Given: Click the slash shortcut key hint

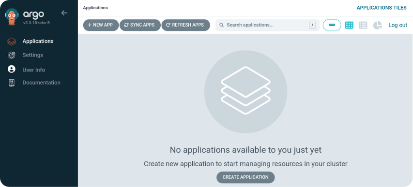Looking at the screenshot, I should 312,25.
